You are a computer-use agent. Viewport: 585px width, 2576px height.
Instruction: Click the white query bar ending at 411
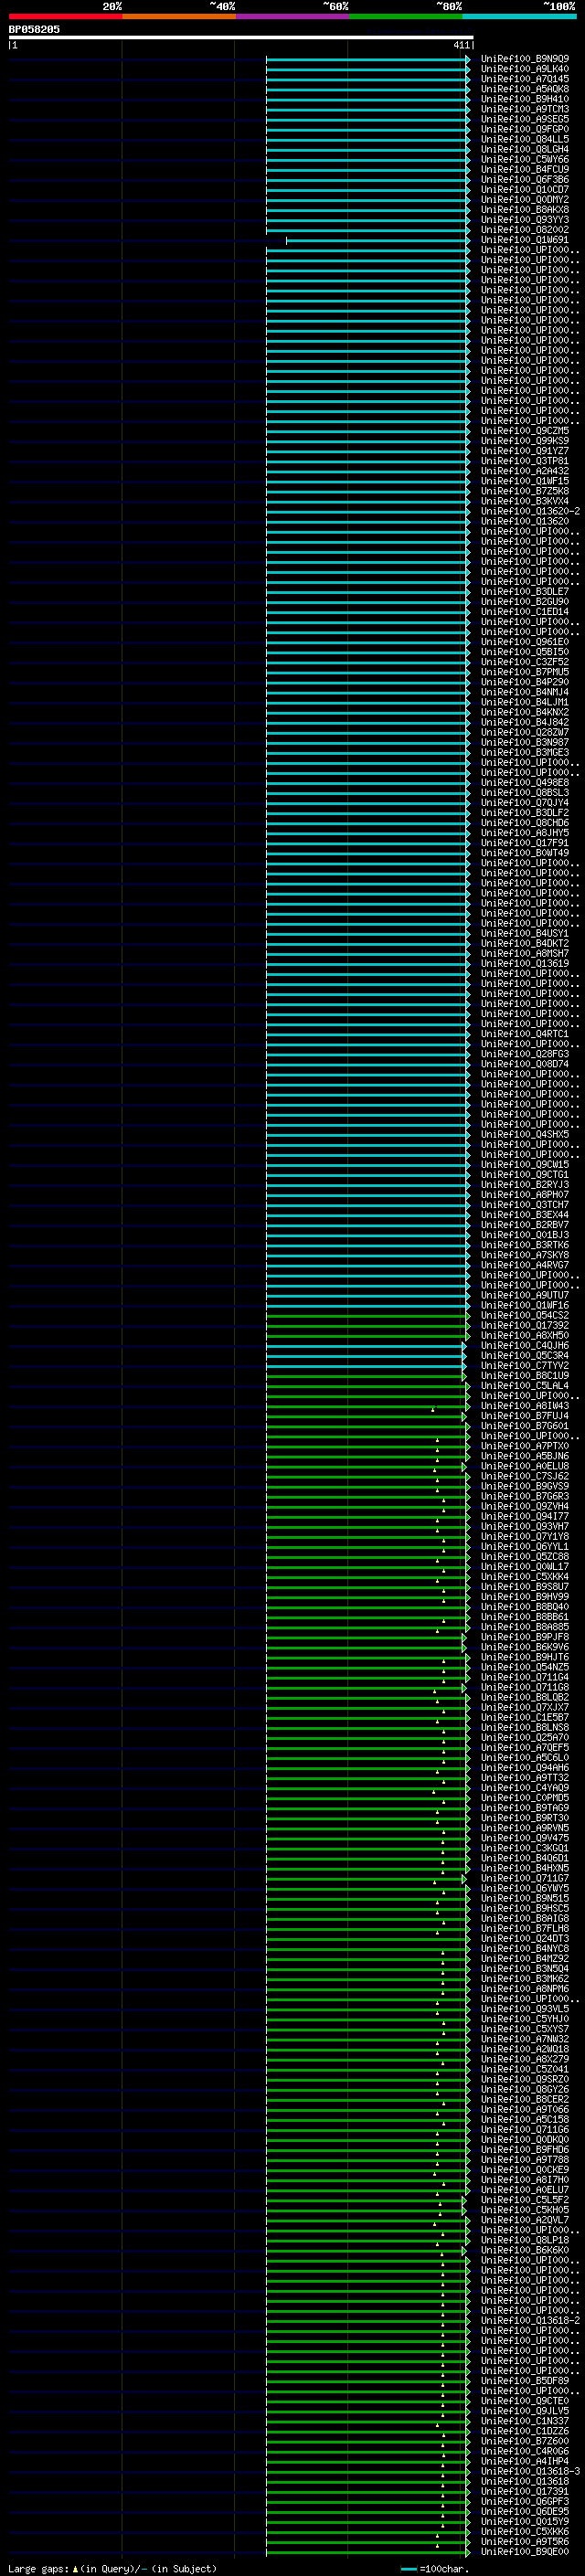pos(240,38)
